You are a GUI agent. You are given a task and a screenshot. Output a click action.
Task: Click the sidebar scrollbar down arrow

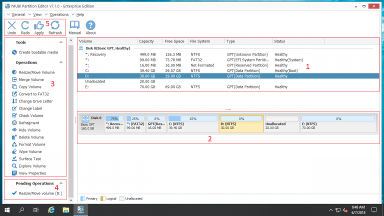[71, 200]
